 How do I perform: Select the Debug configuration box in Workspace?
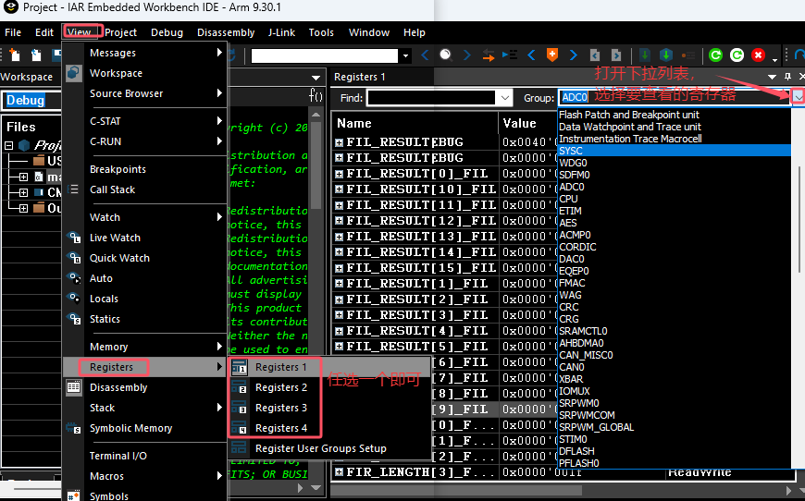tap(31, 100)
